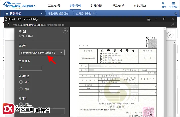Viewport: 180px width, 117px height.
Task: Click the 주민등록번호 cell in document
Action: pos(129,70)
